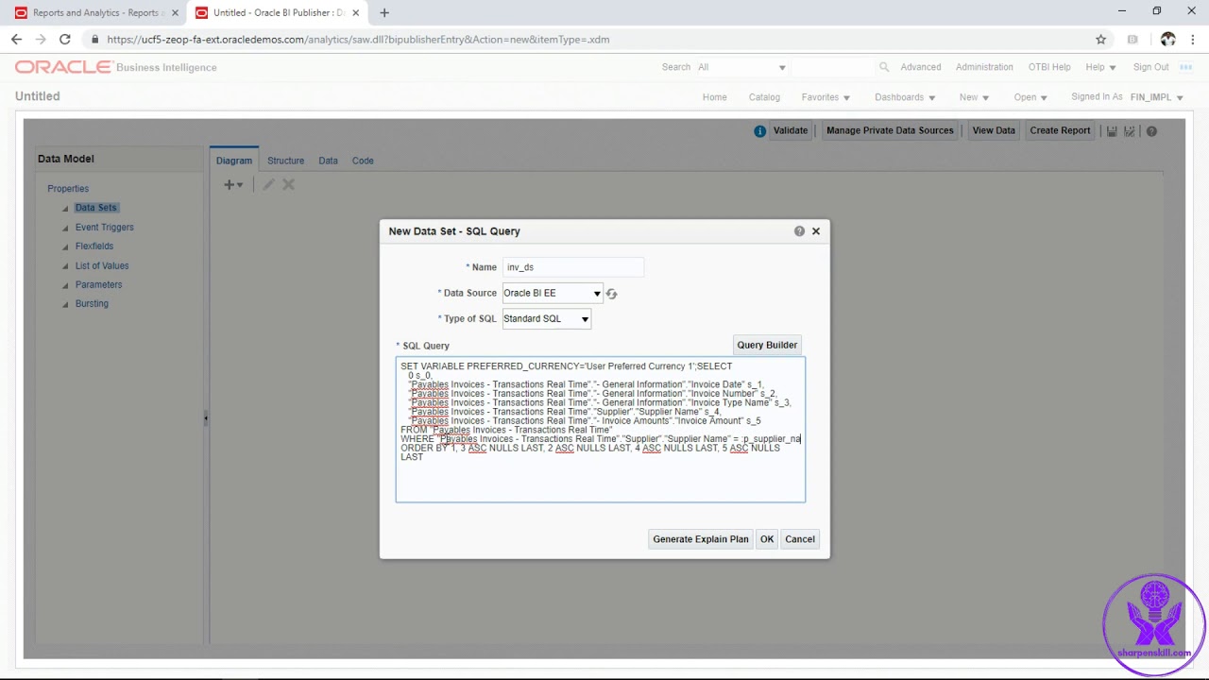Reload the browser page
This screenshot has height=680, width=1209.
coord(64,40)
